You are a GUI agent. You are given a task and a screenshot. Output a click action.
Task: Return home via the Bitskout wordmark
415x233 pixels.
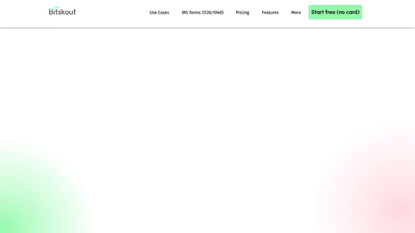62,12
